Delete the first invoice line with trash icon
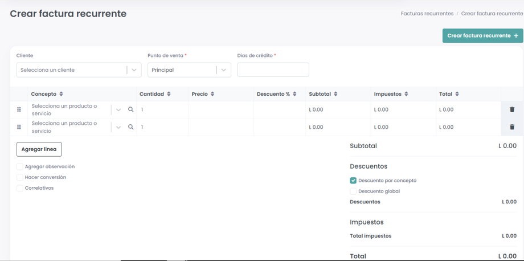The height and width of the screenshot is (261, 524). 512,109
